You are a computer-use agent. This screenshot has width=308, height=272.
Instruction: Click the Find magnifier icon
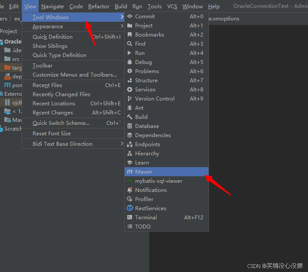[129, 44]
